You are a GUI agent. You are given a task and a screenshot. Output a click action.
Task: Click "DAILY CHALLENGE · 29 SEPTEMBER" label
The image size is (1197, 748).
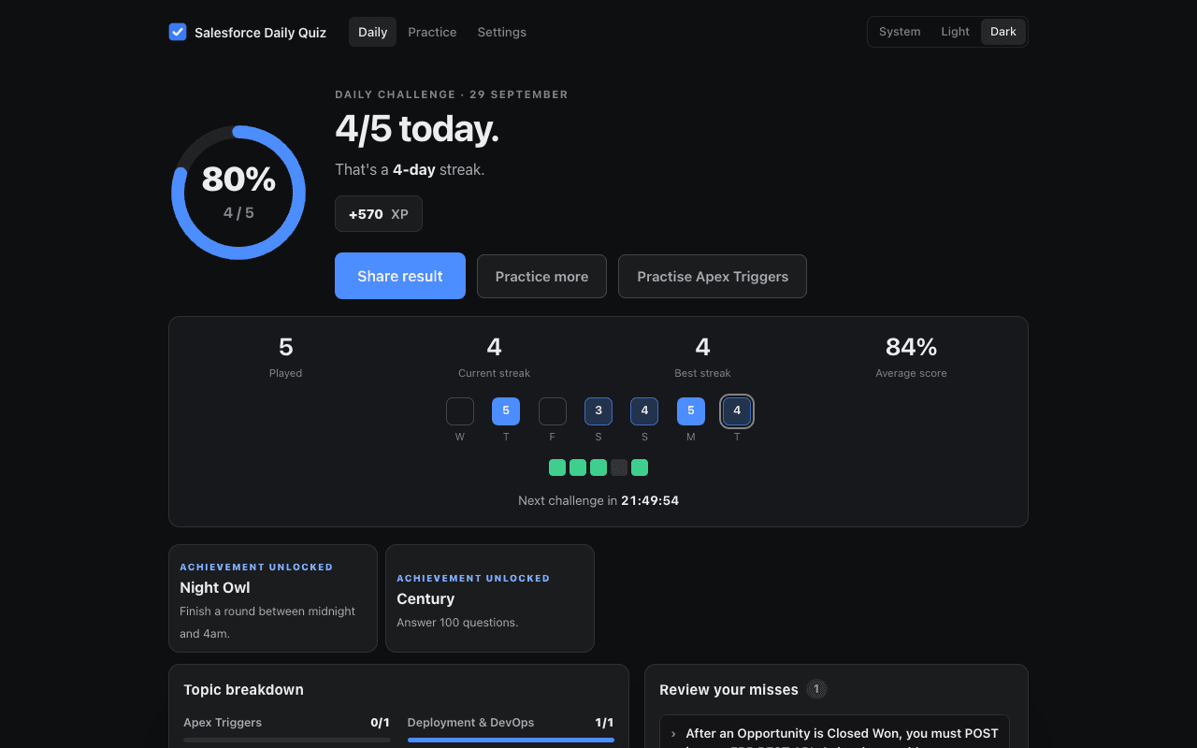point(452,94)
